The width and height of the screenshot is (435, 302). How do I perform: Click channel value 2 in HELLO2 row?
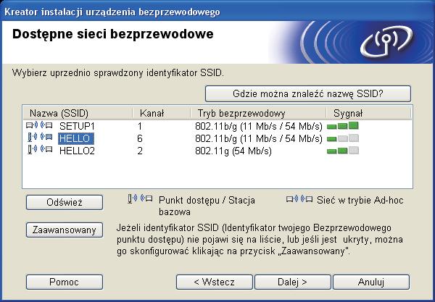pos(140,151)
